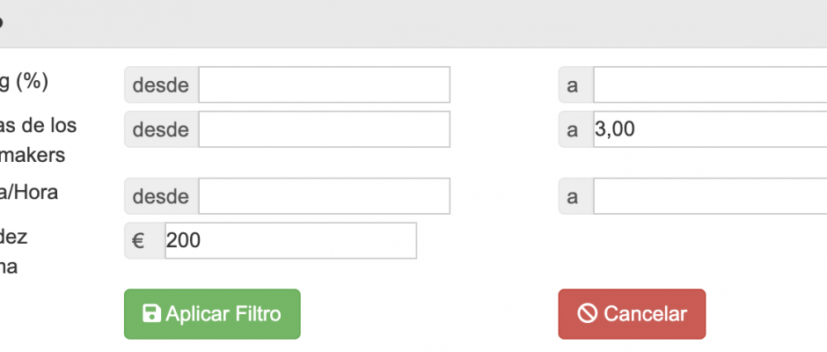Click the '/Hora' row label text
The image size is (827, 352).
30,192
